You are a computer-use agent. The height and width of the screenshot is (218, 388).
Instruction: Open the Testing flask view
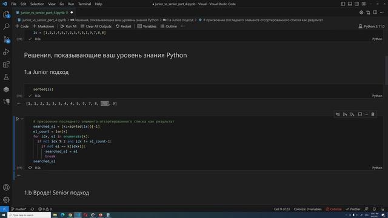(x=6, y=77)
